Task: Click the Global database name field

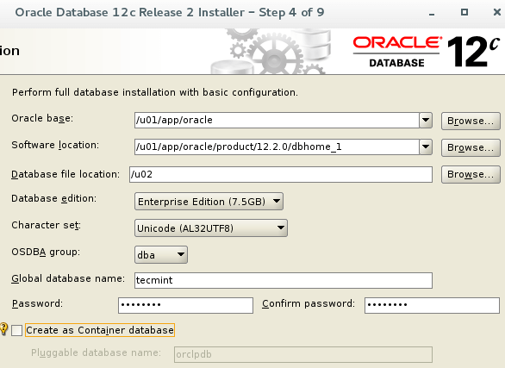Action: (284, 280)
